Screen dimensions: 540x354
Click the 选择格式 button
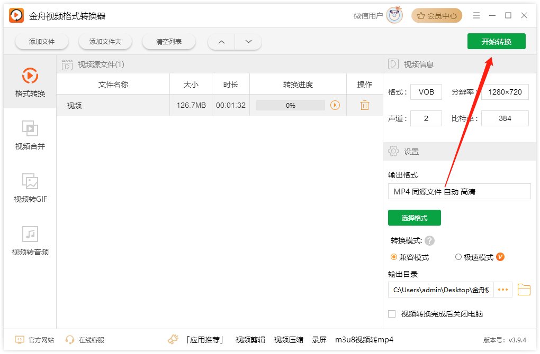415,218
